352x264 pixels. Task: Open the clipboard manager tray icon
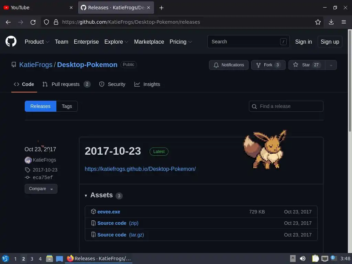(x=316, y=258)
